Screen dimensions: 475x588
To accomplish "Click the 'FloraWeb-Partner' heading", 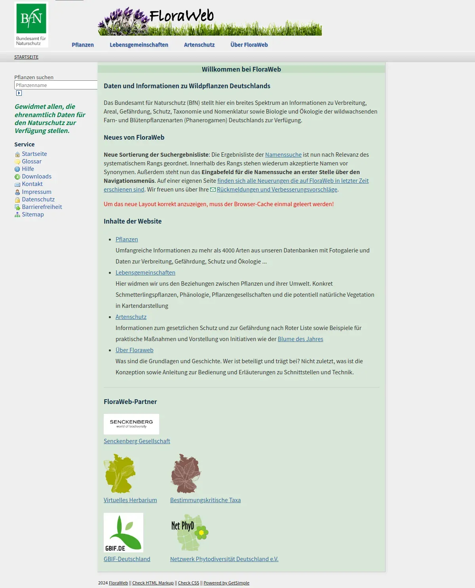I will (x=130, y=402).
